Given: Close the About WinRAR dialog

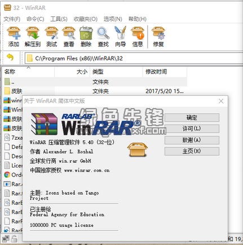Looking at the screenshot, I should (x=221, y=101).
